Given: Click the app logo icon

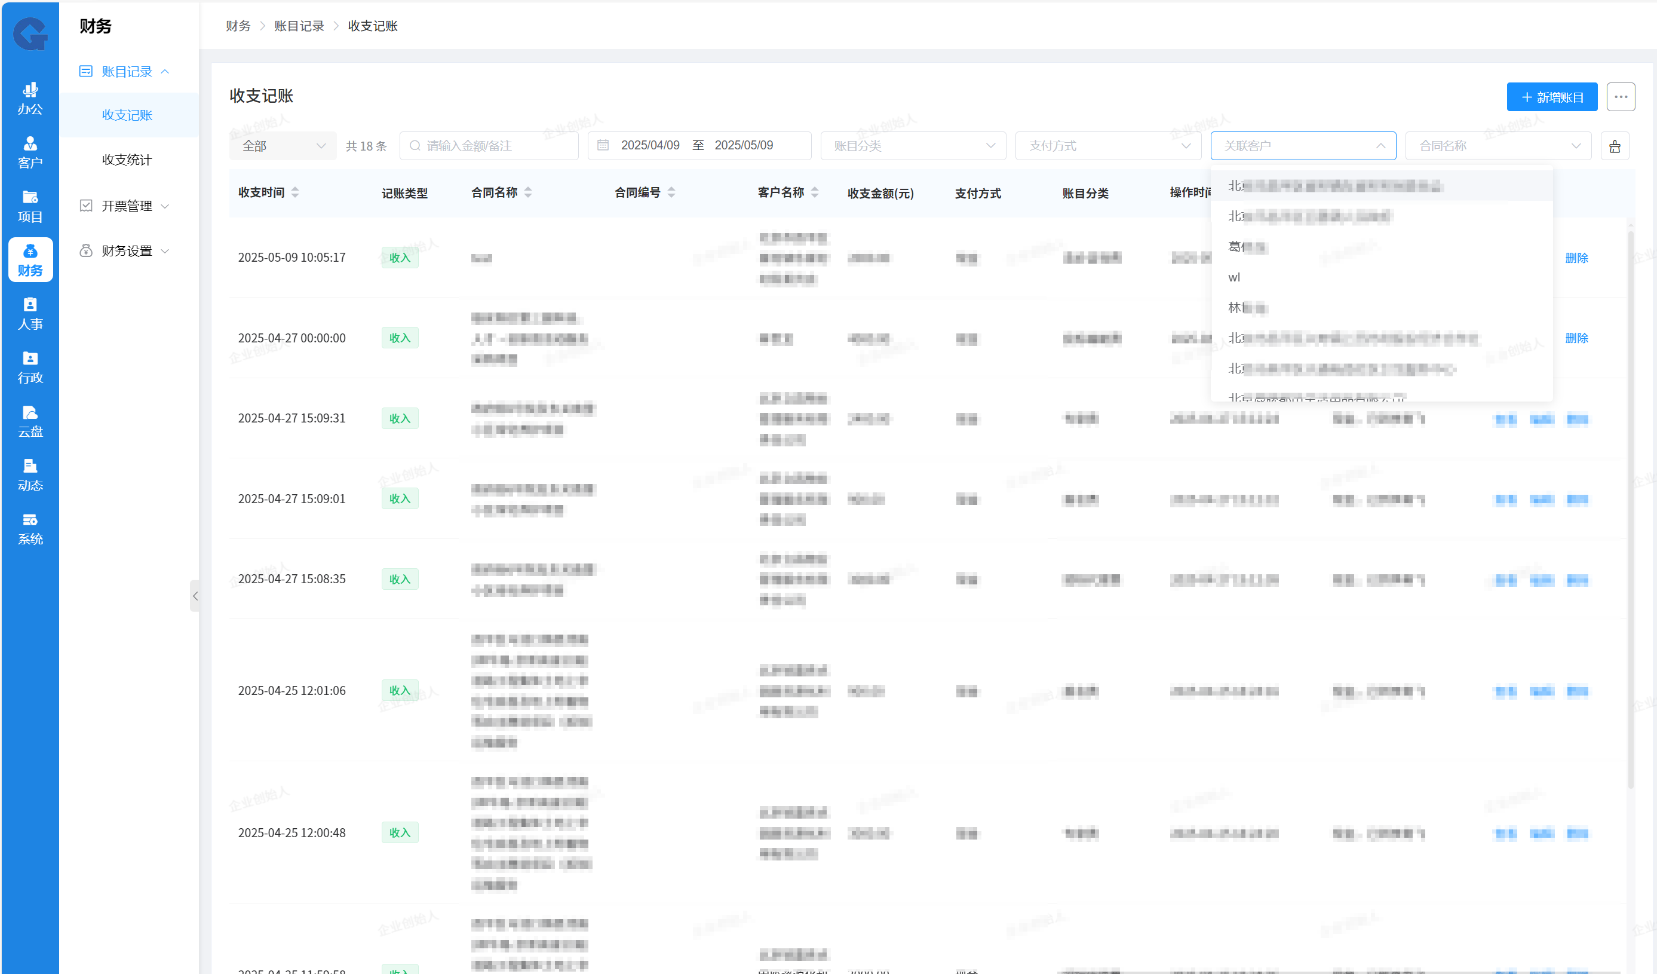Looking at the screenshot, I should tap(30, 33).
